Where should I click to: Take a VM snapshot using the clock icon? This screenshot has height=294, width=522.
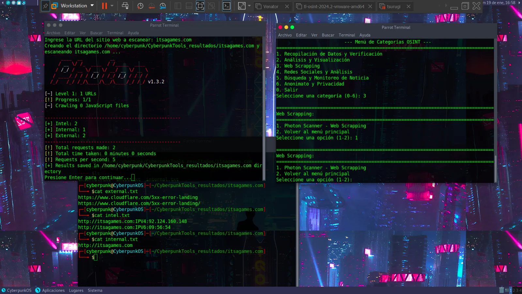point(140,6)
